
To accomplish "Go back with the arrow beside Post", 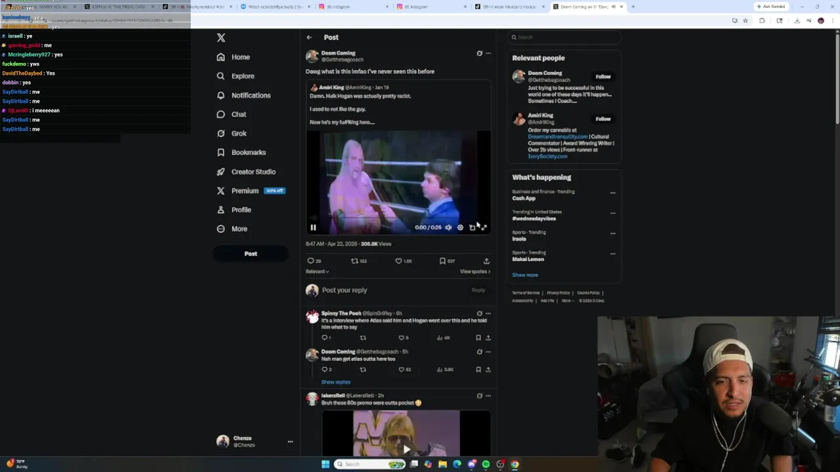I will tap(309, 37).
